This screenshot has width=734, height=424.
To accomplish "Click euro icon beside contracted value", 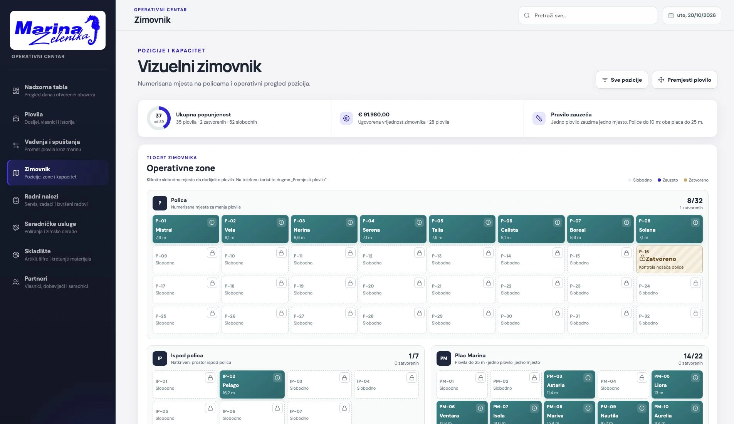I will (x=346, y=118).
